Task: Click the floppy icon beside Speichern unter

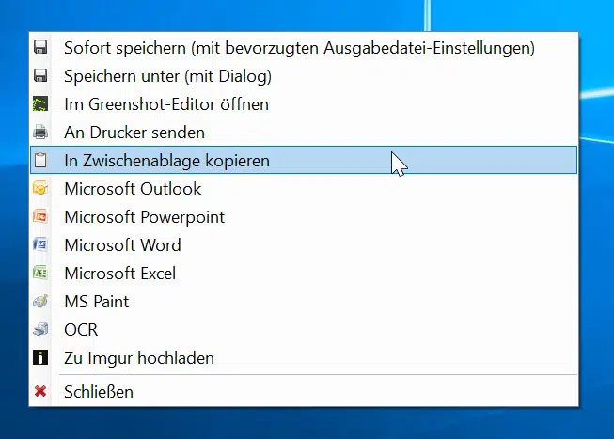Action: click(40, 76)
